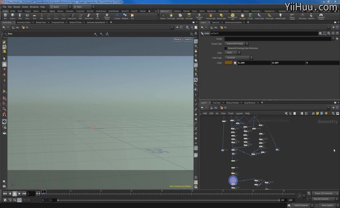
Task: Open the parameter gear menu for color3
Action: click(x=320, y=34)
